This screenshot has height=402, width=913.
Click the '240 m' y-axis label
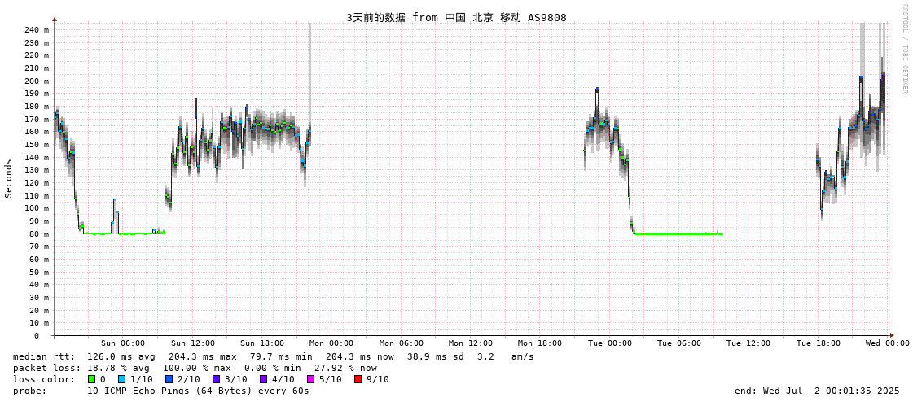click(x=37, y=30)
